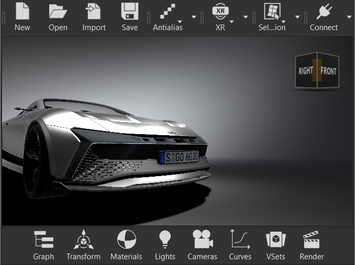Open toolbar overflow arrow right of XR
The width and height of the screenshot is (355, 265).
(246, 17)
